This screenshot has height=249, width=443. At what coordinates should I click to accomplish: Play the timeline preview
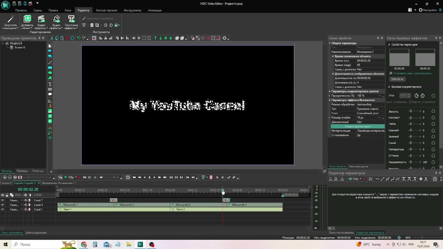[x=154, y=177]
